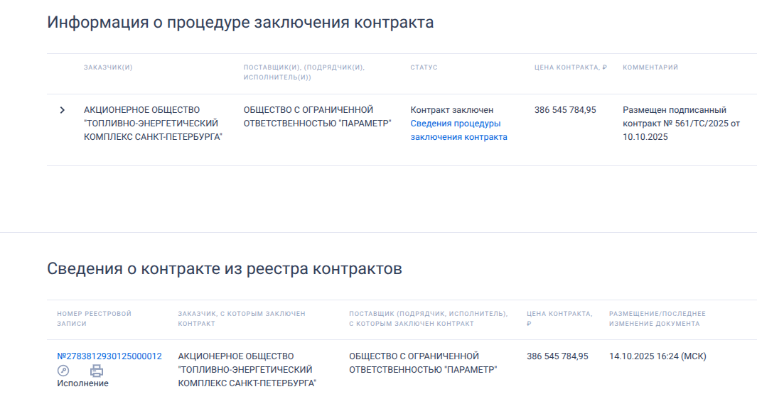Click the customer name in the registry table

(x=247, y=369)
